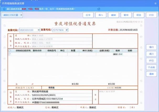This screenshot has height=112, width=159.
Task: Click the first button in the top toolbar row
Action: [x=88, y=15]
